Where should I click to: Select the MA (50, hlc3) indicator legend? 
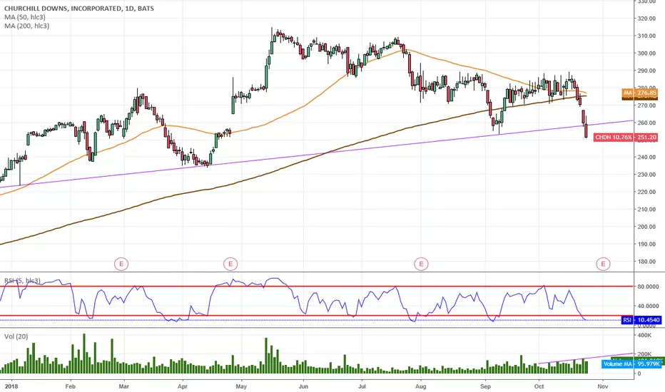[25, 17]
